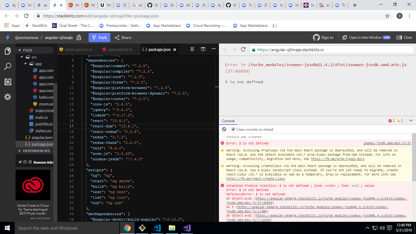Image resolution: width=416 pixels, height=234 pixels.
Task: Open a new Chrome tab
Action: point(354,5)
